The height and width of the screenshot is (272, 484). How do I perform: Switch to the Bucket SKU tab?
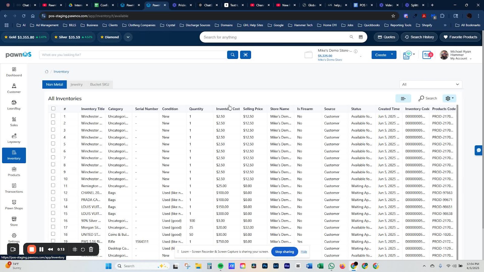coord(100,84)
